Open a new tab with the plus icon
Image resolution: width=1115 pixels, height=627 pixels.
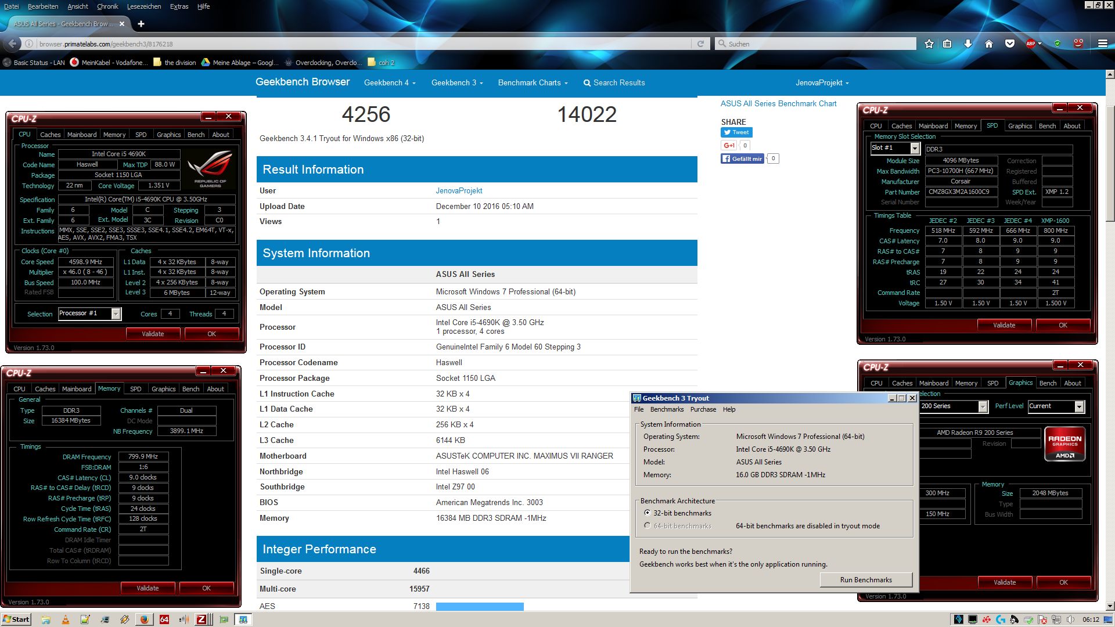click(141, 24)
